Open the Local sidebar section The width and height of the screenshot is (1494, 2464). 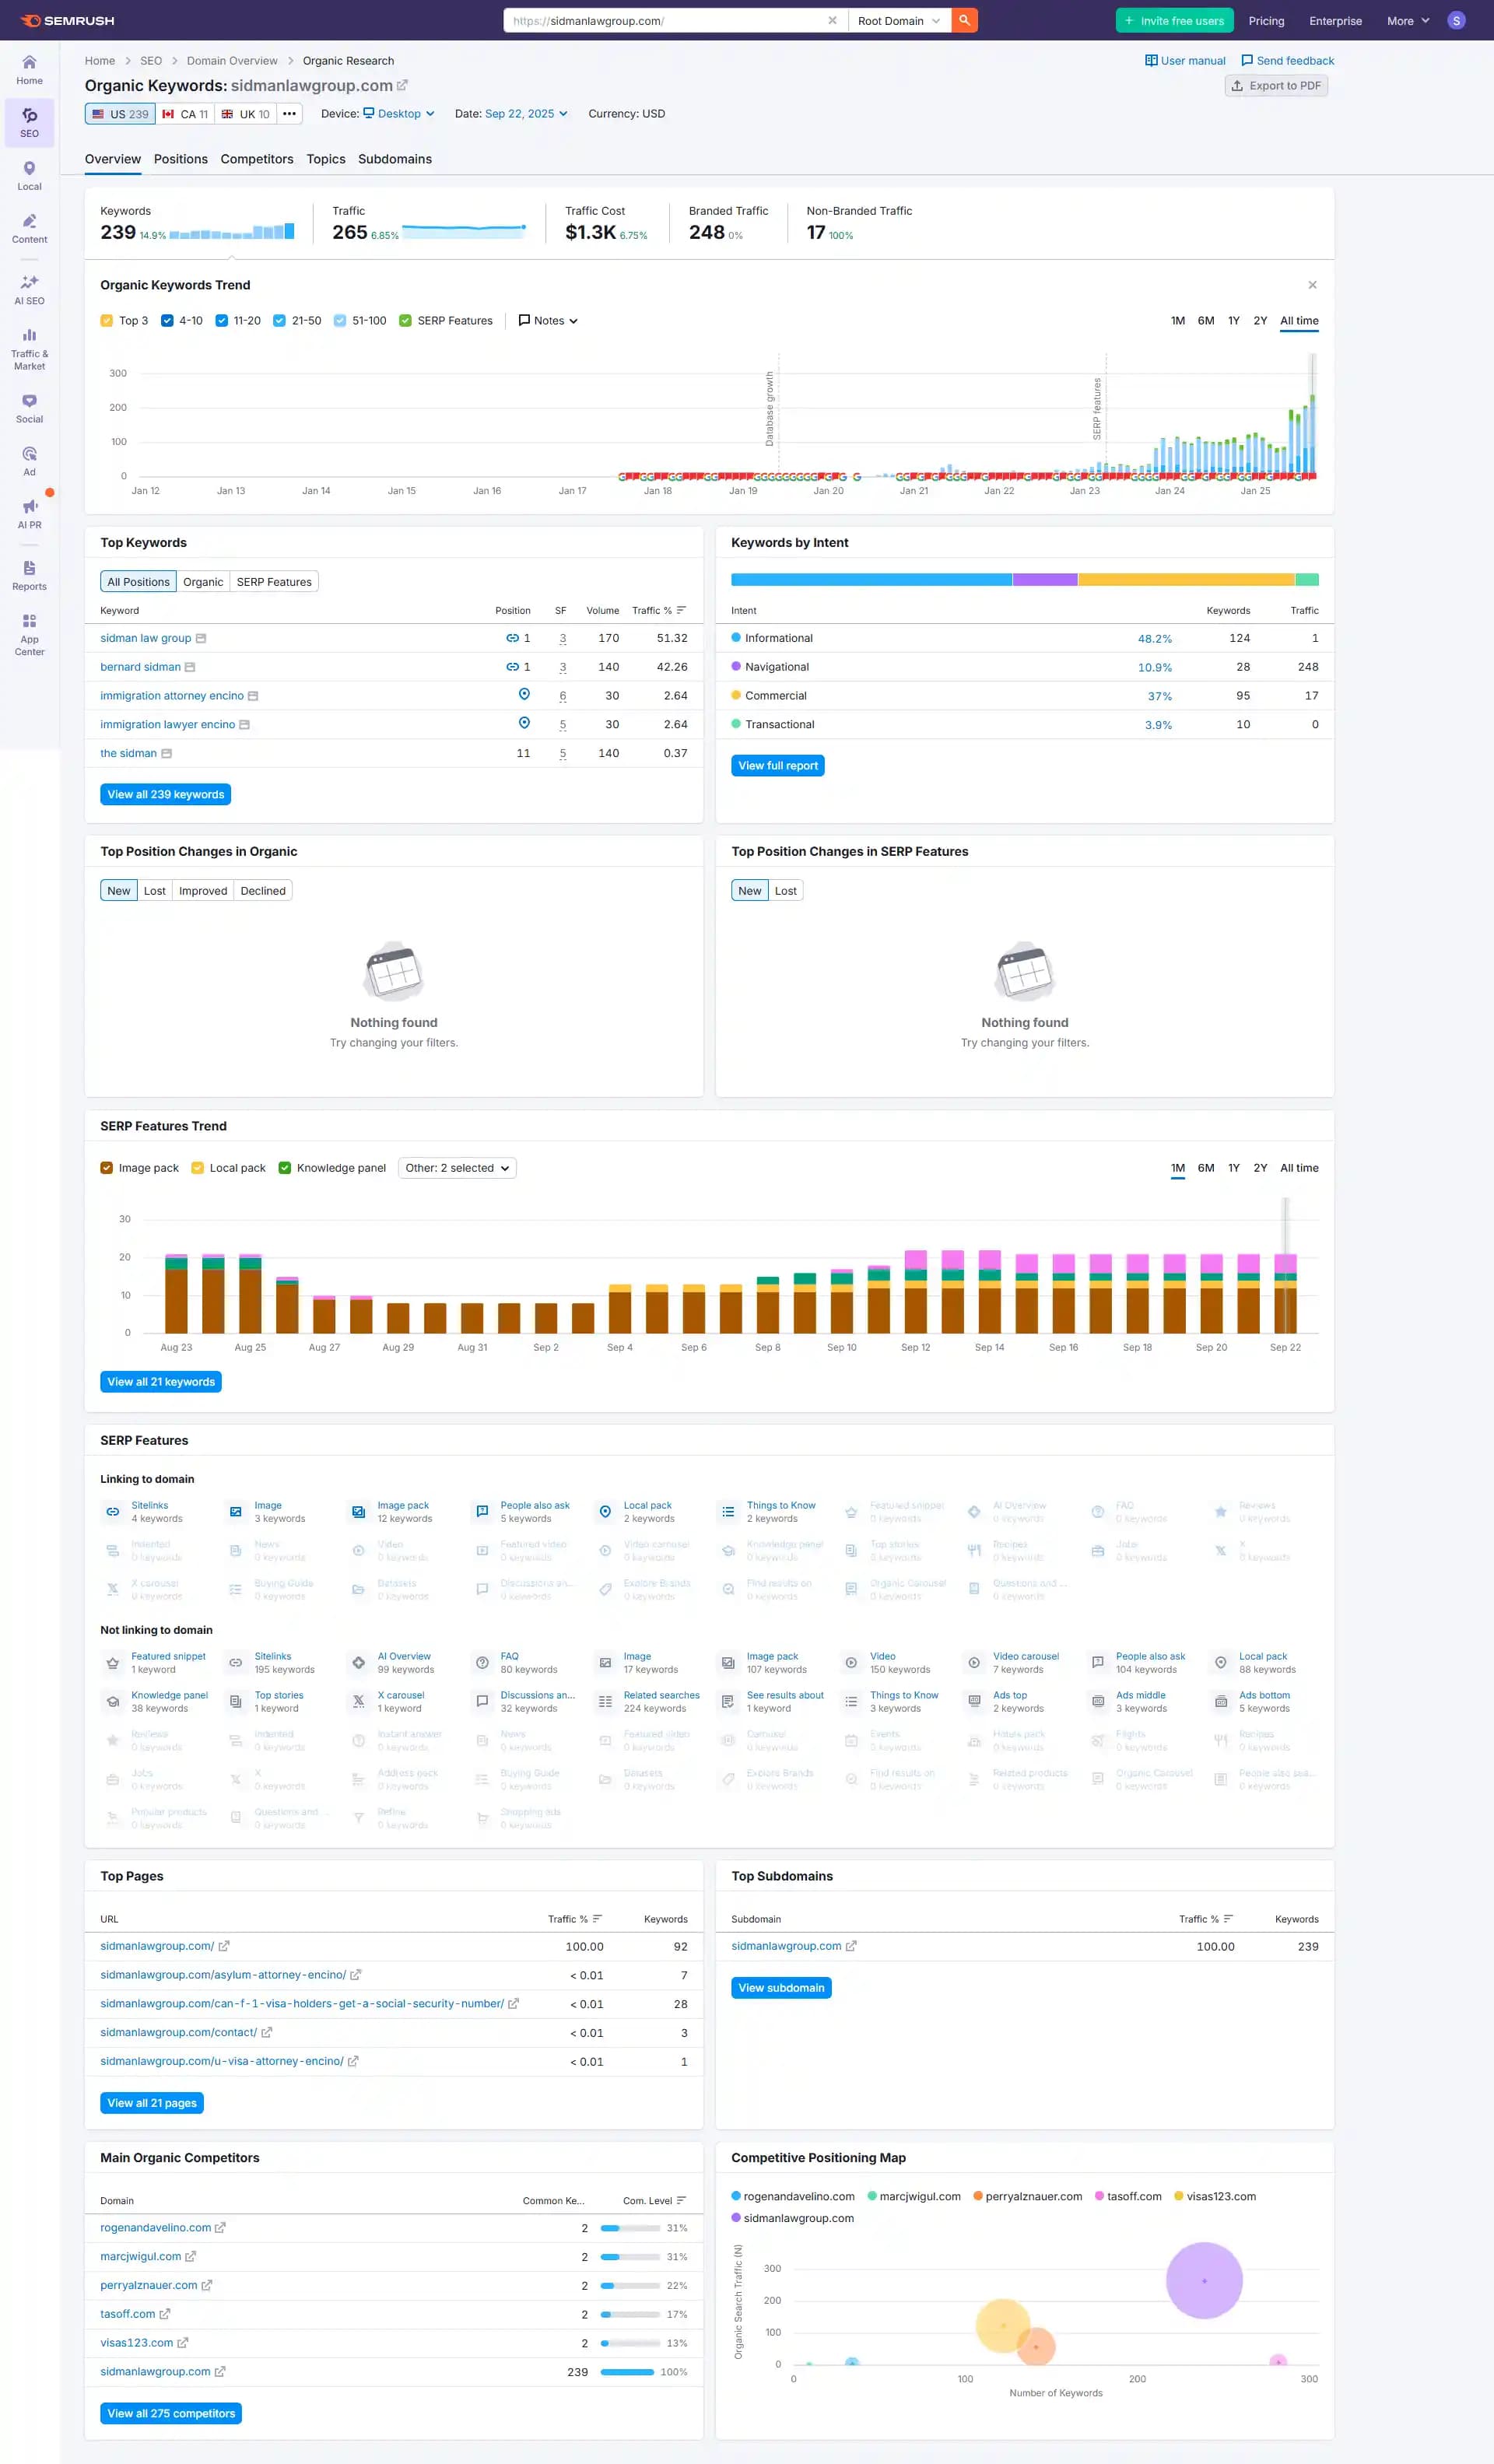pyautogui.click(x=29, y=175)
